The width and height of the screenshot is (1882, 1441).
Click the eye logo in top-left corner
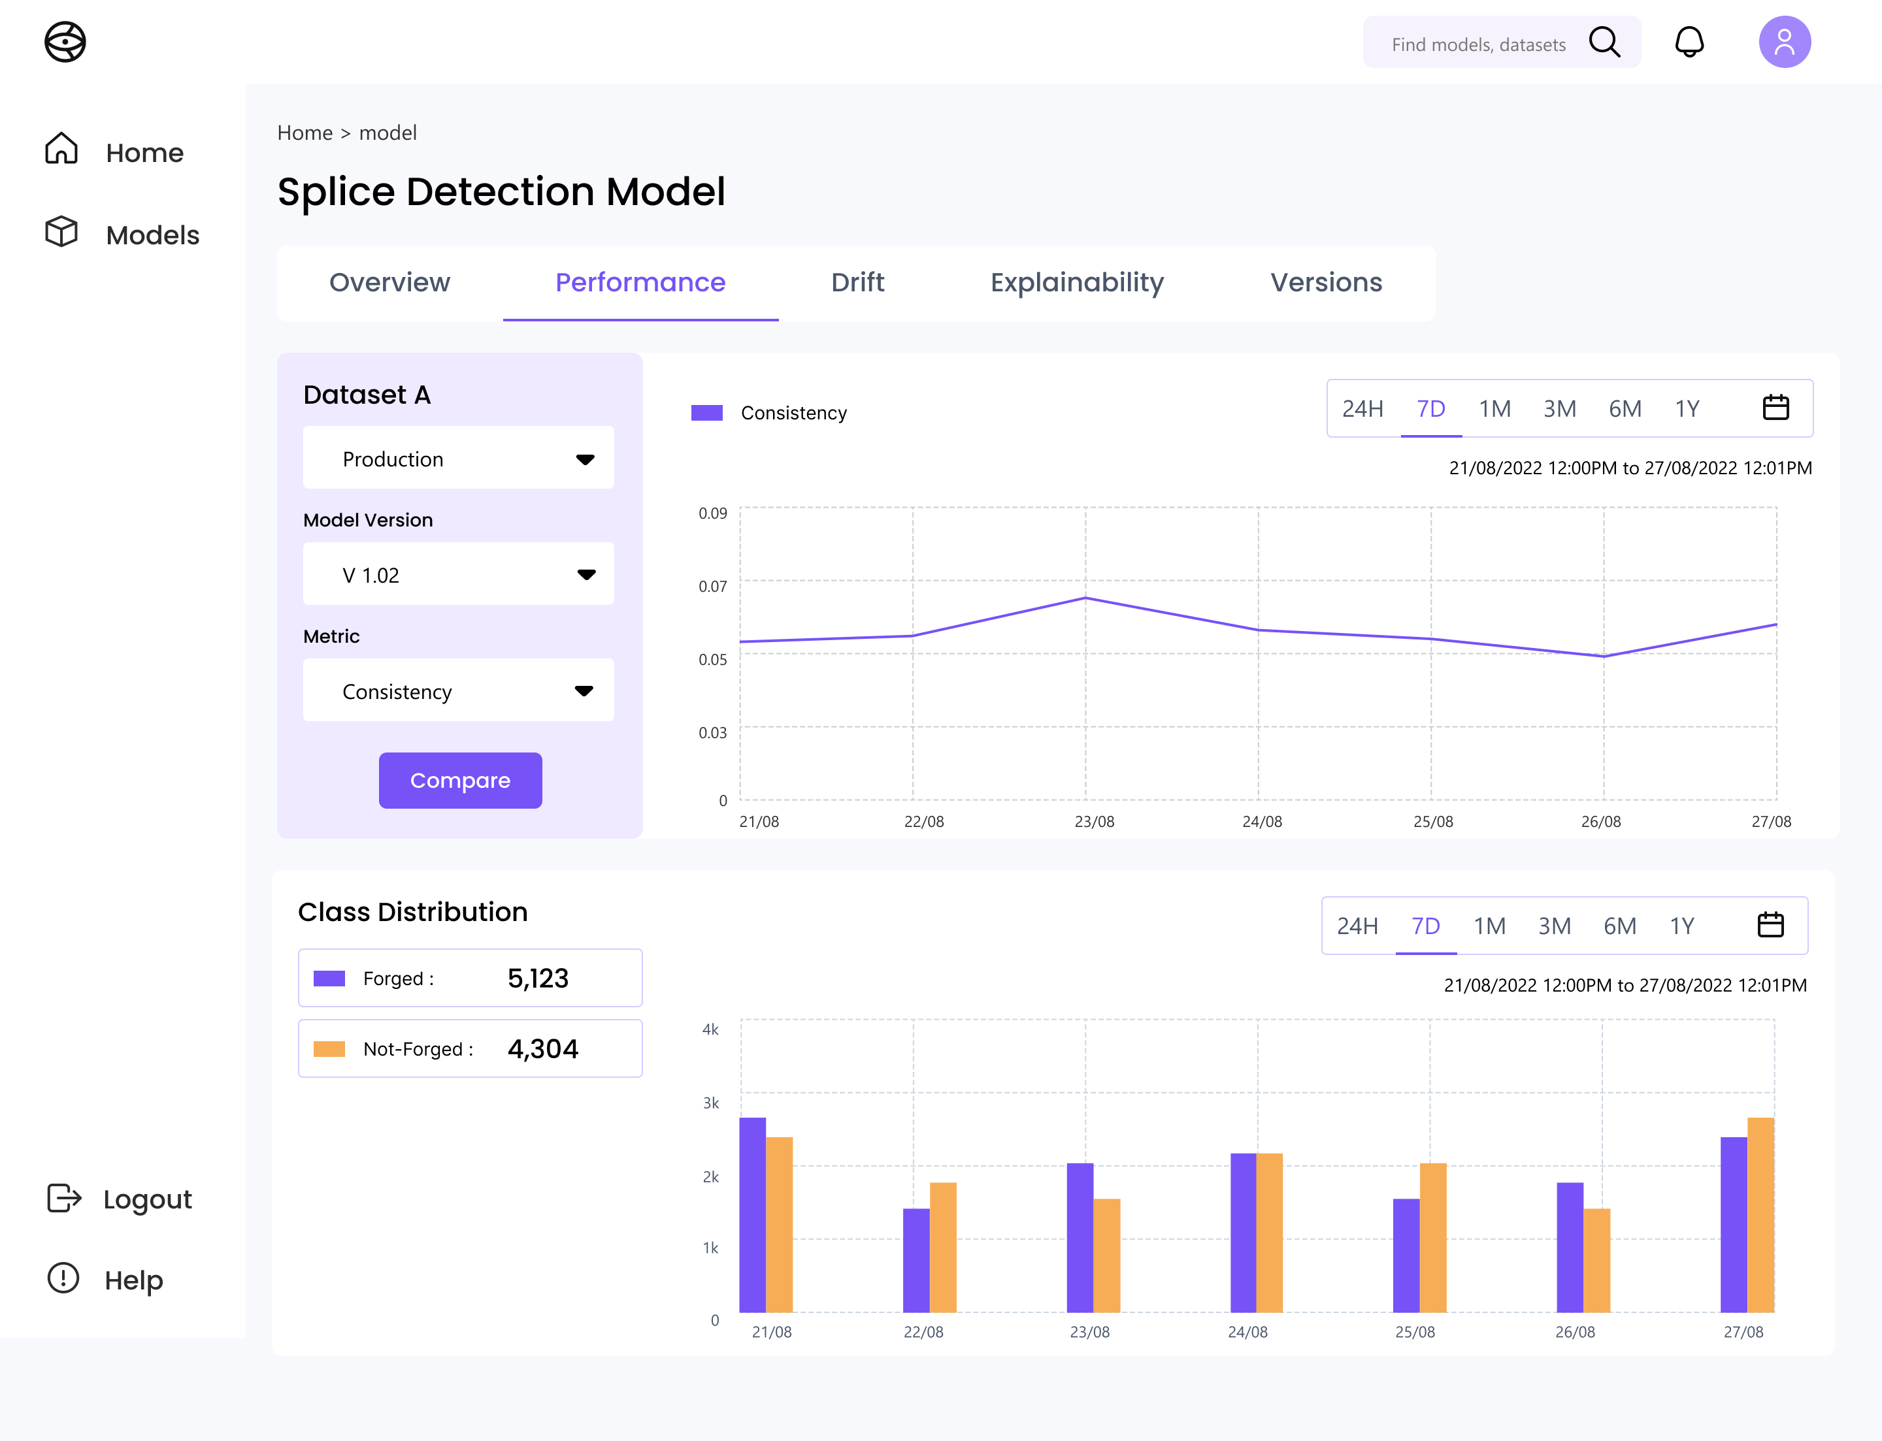(x=65, y=42)
